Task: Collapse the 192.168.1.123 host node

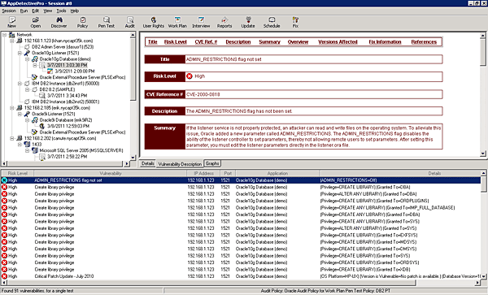Action: (12, 41)
